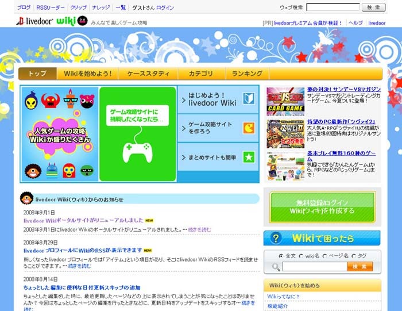Open the トップ tab
Image resolution: width=402 pixels, height=311 pixels.
click(x=37, y=74)
